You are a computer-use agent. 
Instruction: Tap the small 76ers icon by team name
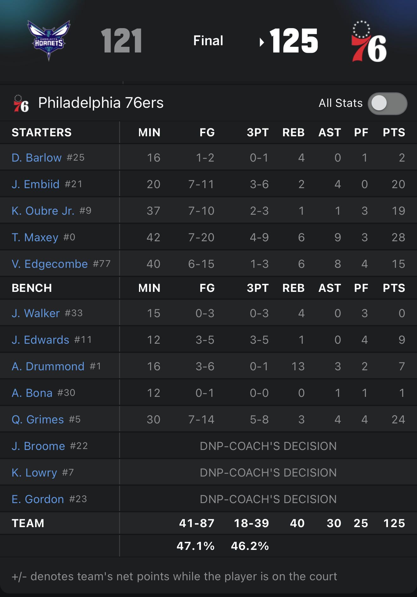(21, 104)
